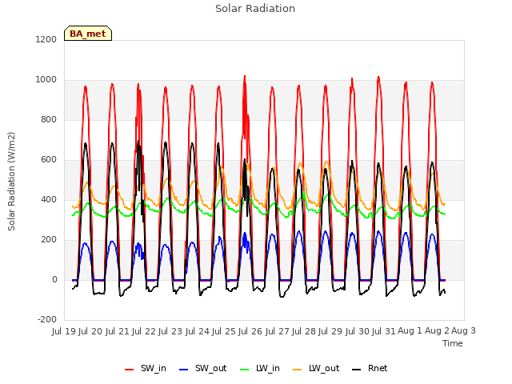
Task: Click the Aug 2 x-axis label
Action: pos(437,331)
